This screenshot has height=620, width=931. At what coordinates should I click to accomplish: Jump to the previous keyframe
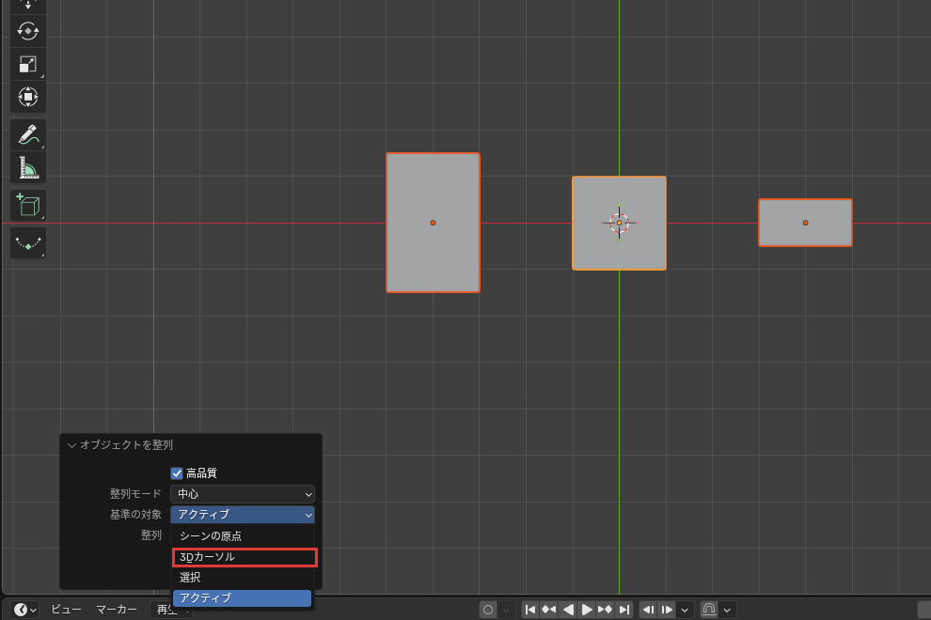(548, 610)
